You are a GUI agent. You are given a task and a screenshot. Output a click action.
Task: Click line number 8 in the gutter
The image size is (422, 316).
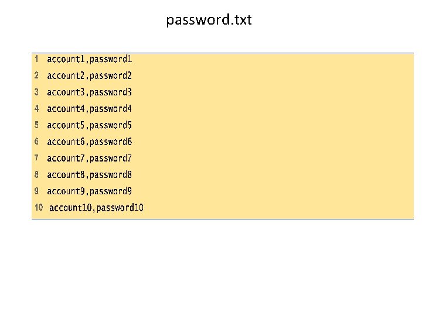coord(36,174)
